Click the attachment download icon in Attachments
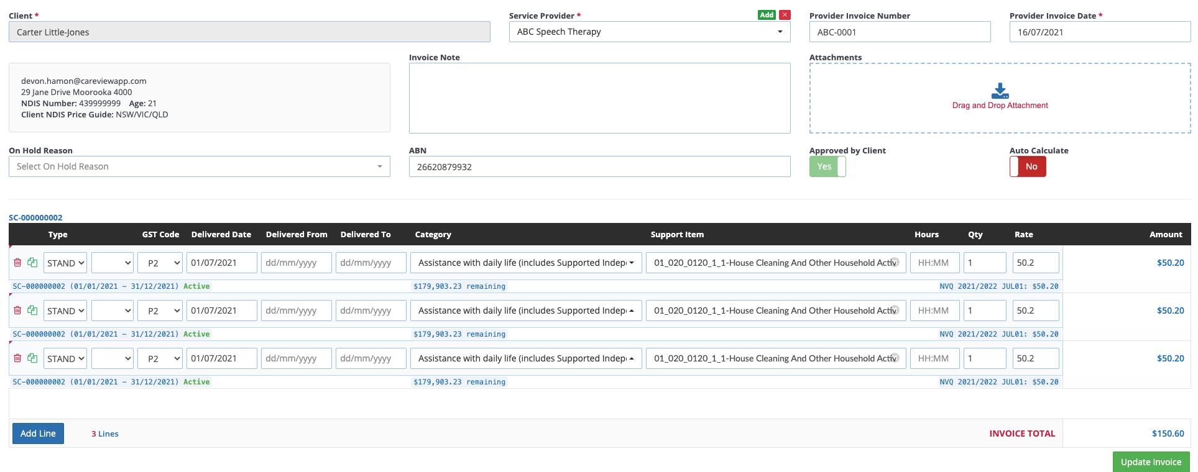Viewport: 1198px width, 472px height. [1000, 91]
